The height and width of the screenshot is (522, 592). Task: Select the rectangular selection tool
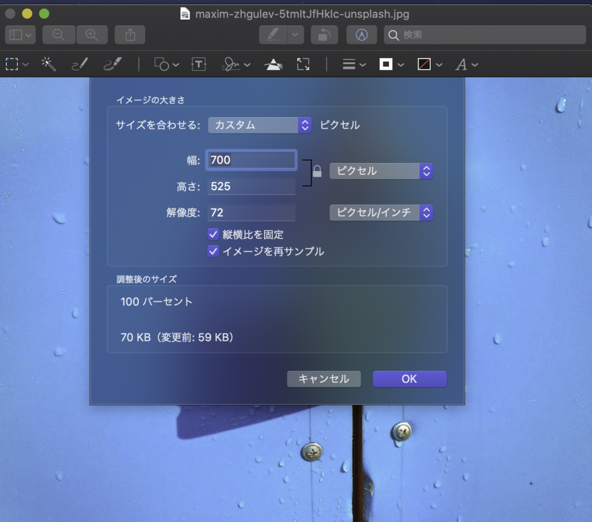click(x=12, y=64)
